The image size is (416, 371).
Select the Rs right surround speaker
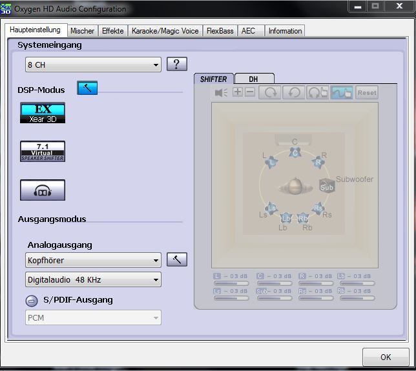coord(318,208)
